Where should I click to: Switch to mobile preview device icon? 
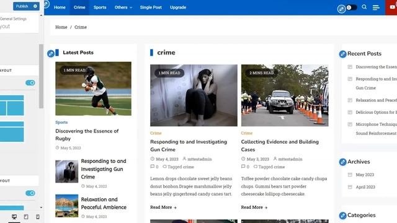coord(38,217)
